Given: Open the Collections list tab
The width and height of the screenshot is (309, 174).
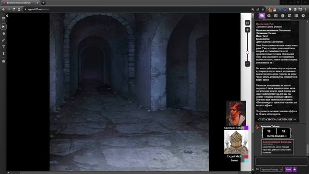Looking at the screenshot, I should [296, 15].
